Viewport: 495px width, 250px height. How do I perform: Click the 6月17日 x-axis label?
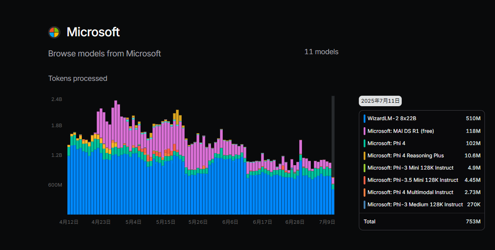click(x=262, y=222)
